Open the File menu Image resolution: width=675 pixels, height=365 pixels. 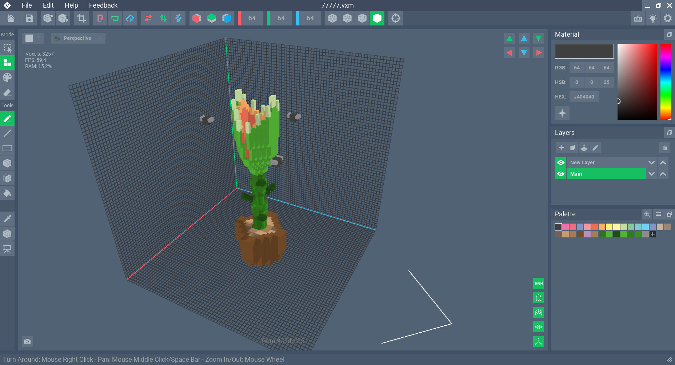pyautogui.click(x=27, y=5)
